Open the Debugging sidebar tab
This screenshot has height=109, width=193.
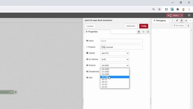pos(160,21)
